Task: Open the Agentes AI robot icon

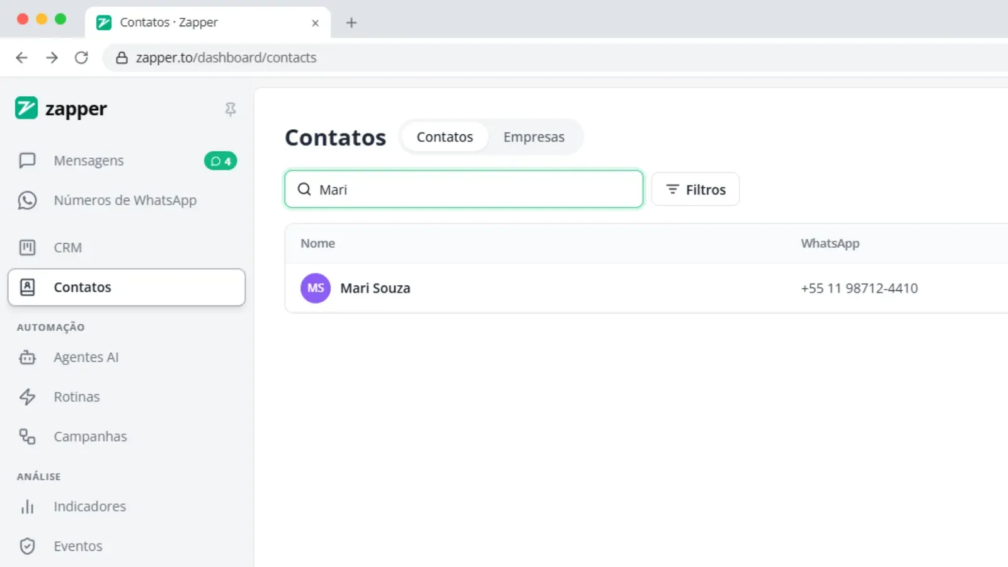Action: click(27, 357)
